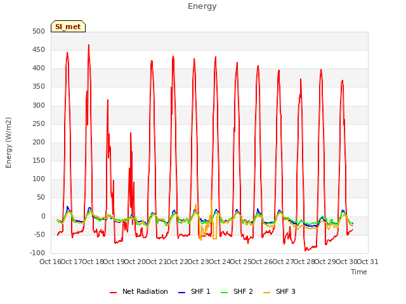This screenshot has height=304, width=406.
Task: Click the Oct 16 x-axis tick label
Action: point(51,262)
